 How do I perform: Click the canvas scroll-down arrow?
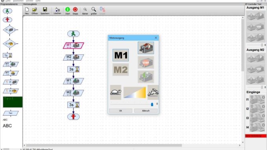coord(243,143)
